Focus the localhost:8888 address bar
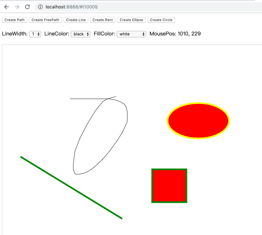This screenshot has height=235, width=262. click(130, 7)
